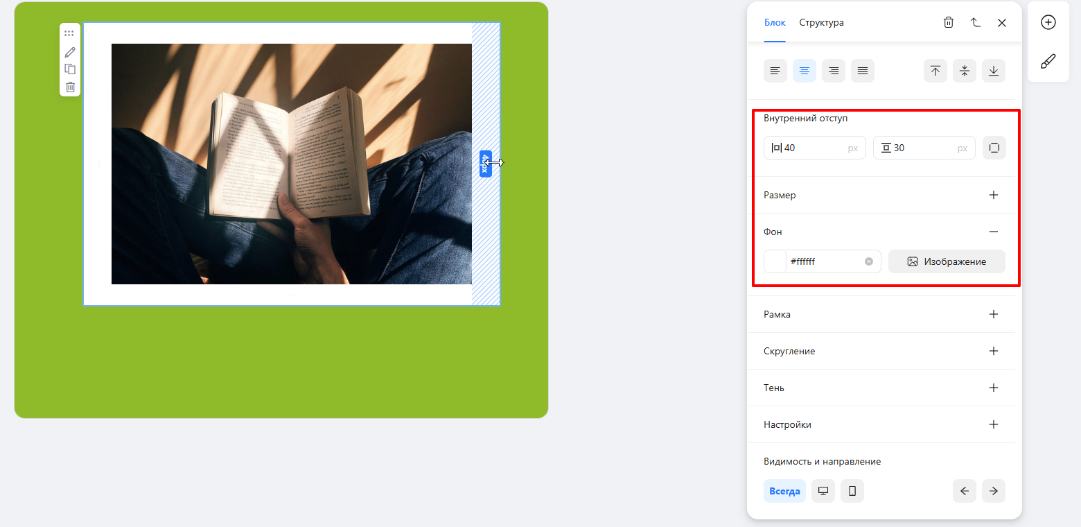
Task: Set direction with the right arrow button
Action: [994, 491]
